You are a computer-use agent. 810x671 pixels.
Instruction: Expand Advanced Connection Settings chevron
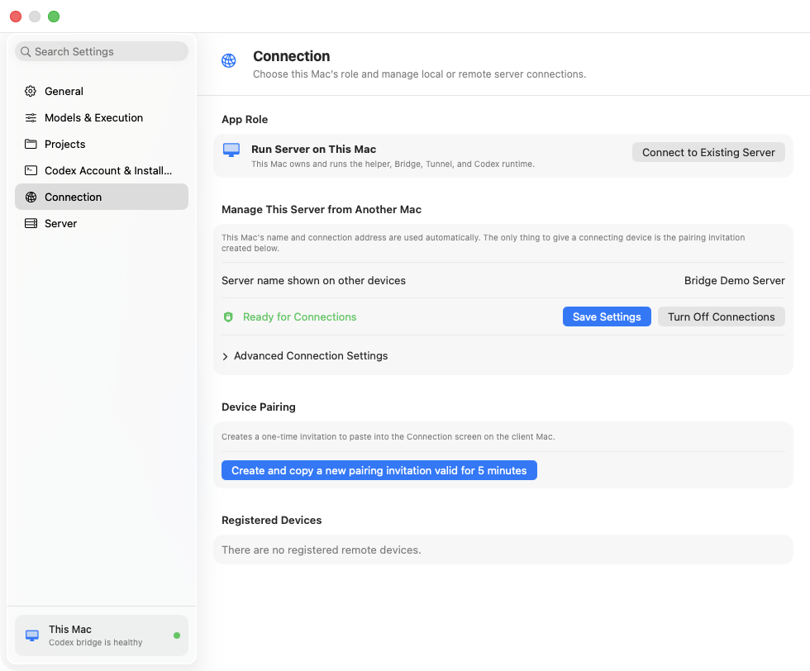(x=225, y=356)
